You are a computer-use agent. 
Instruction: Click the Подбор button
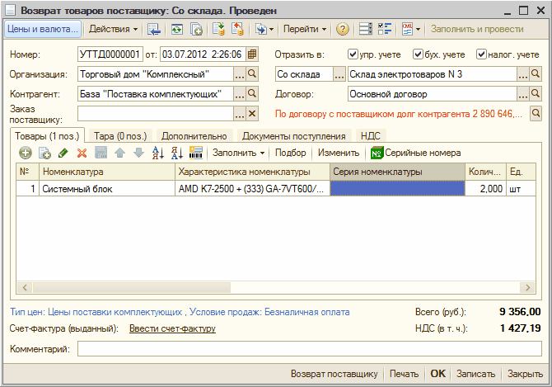(291, 153)
